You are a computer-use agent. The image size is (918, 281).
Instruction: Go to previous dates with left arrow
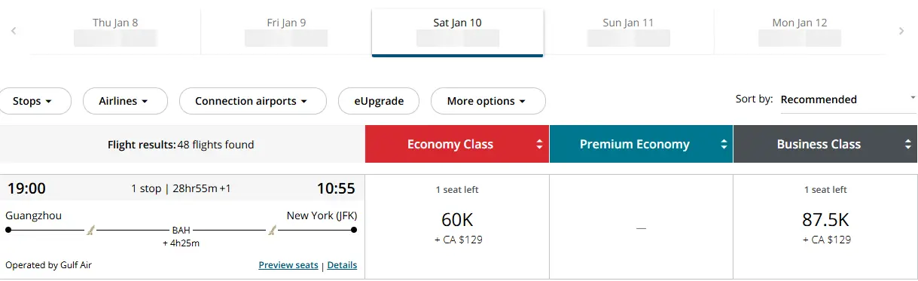click(14, 31)
